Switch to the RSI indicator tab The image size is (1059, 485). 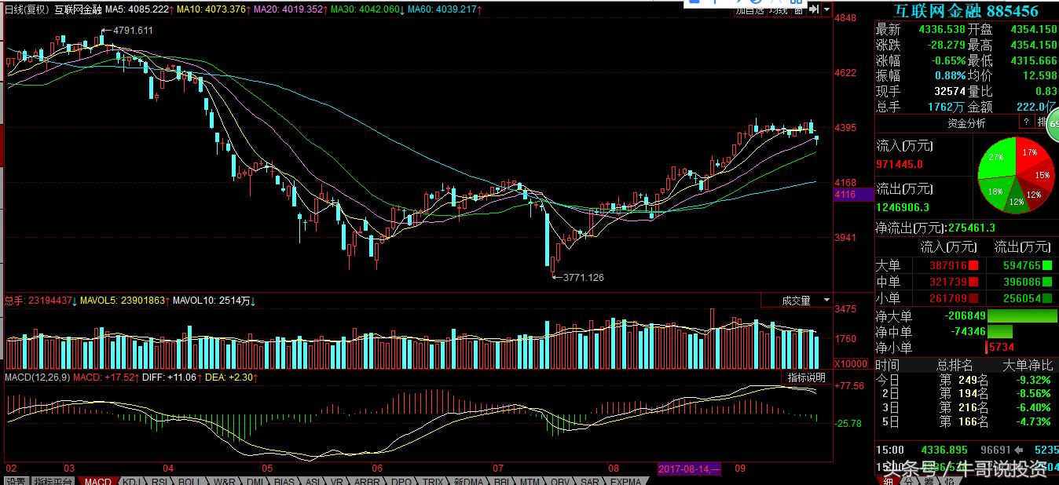point(159,480)
